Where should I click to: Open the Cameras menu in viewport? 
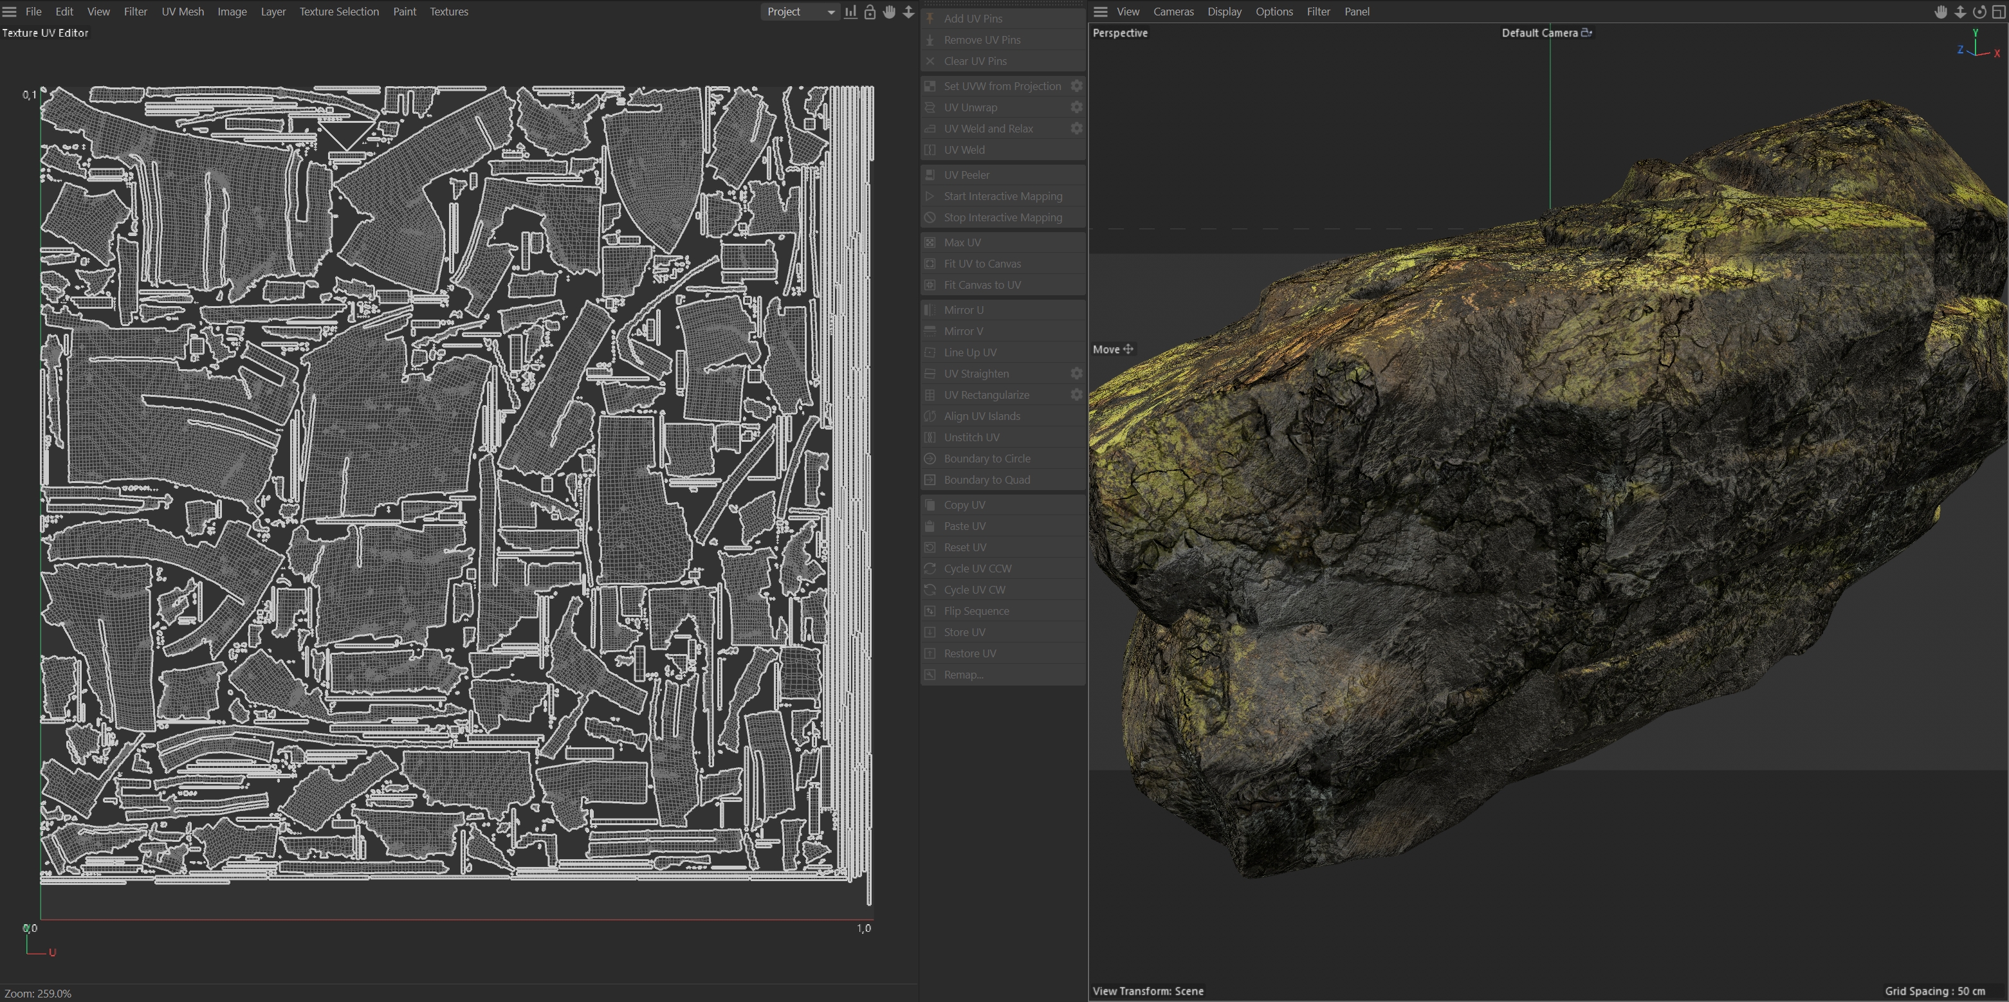pyautogui.click(x=1173, y=12)
